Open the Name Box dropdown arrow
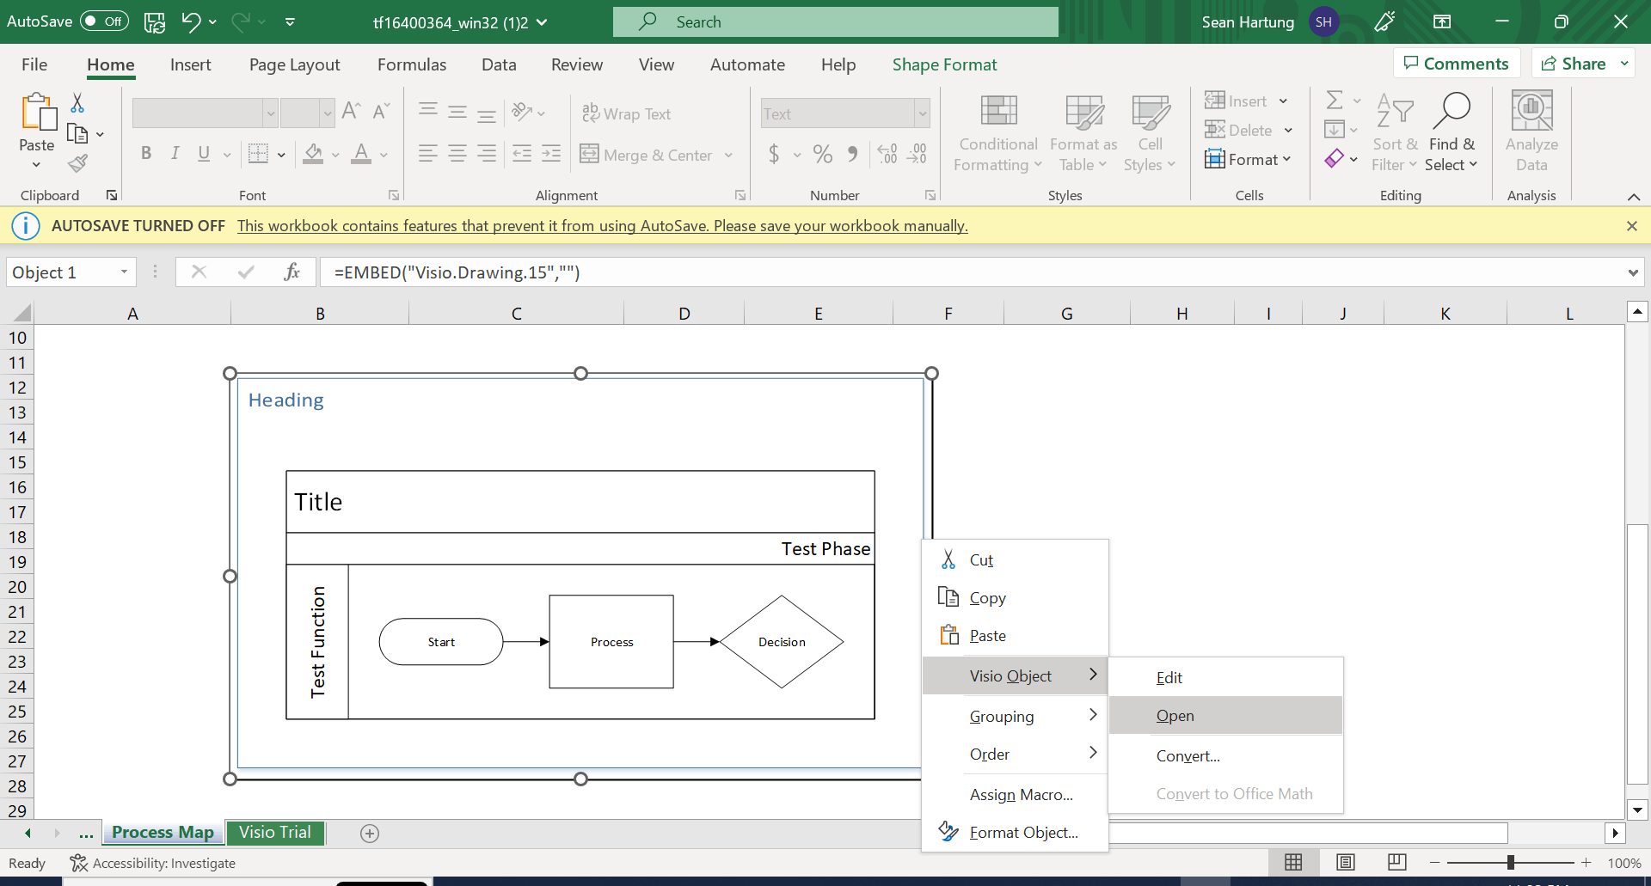 click(124, 272)
